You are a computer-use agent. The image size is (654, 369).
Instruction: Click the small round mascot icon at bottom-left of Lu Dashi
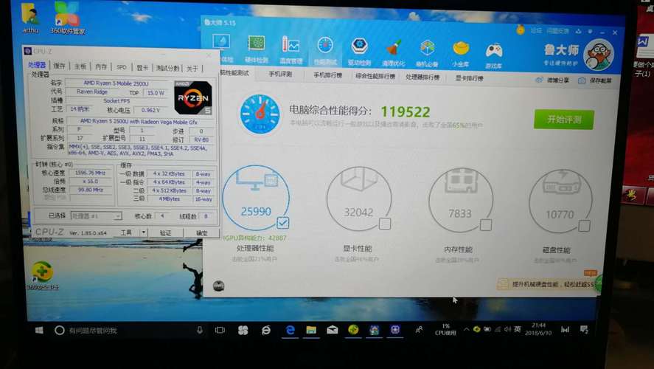point(218,286)
